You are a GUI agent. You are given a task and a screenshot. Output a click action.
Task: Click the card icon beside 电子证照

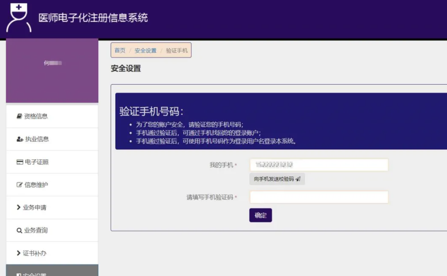click(20, 162)
